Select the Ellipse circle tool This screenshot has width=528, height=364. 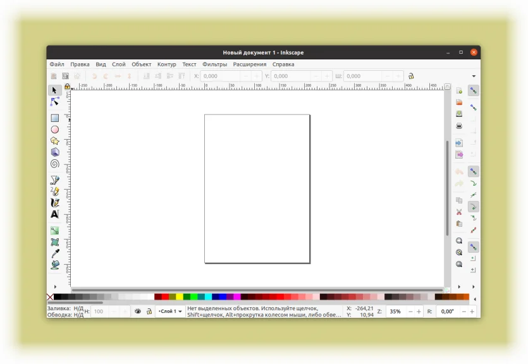click(x=55, y=130)
